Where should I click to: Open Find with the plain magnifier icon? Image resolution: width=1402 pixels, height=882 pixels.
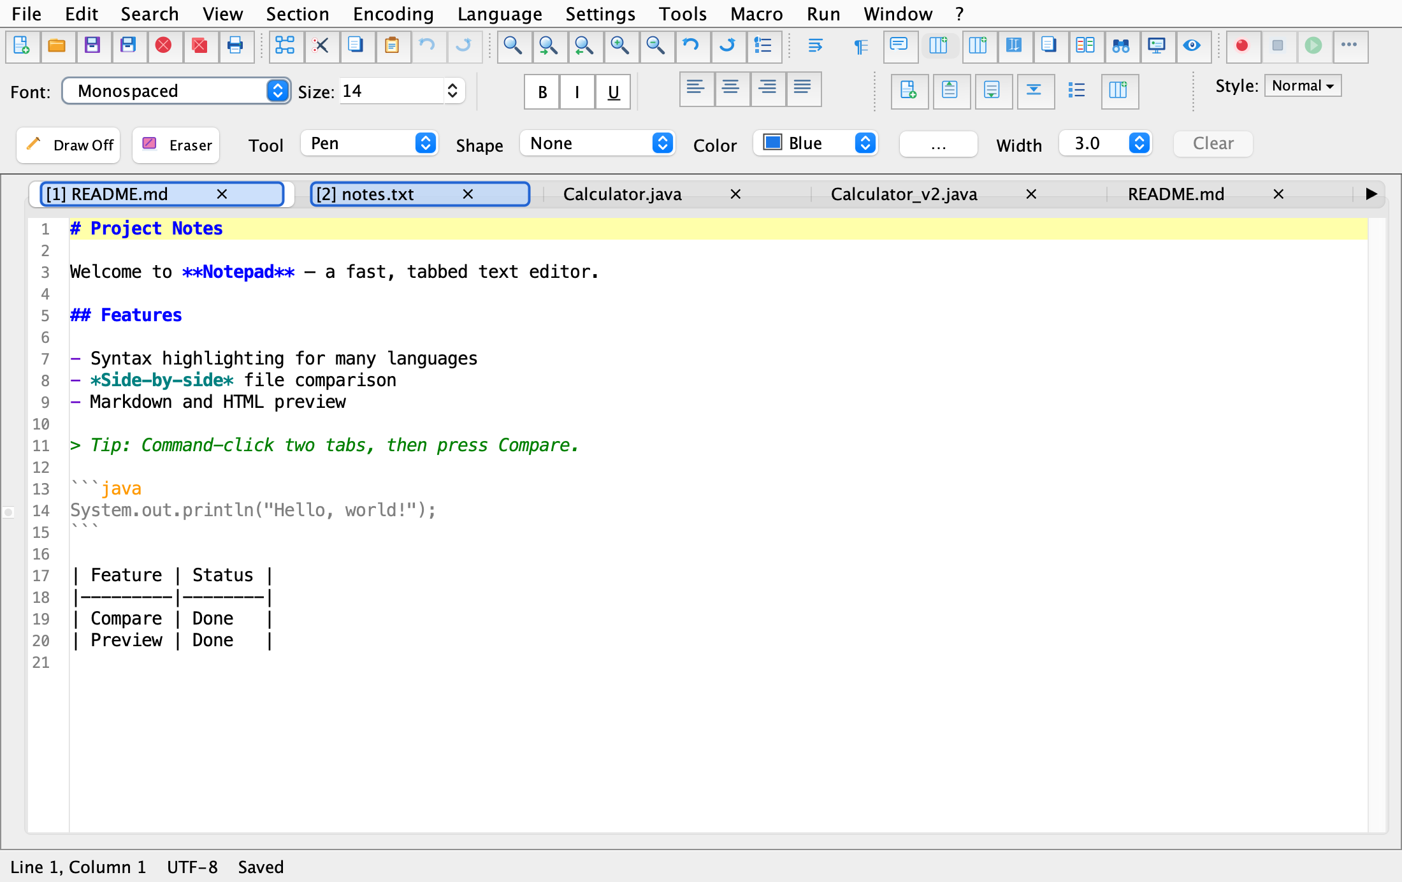[514, 46]
